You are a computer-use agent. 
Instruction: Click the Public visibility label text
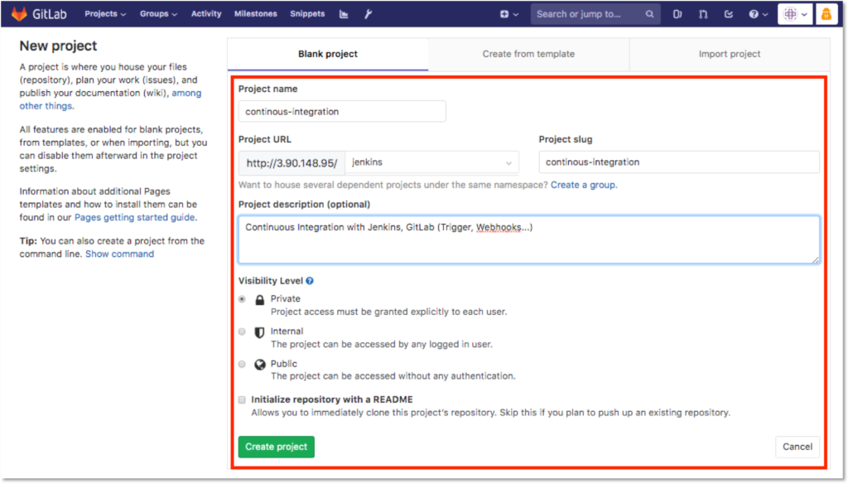coord(284,364)
